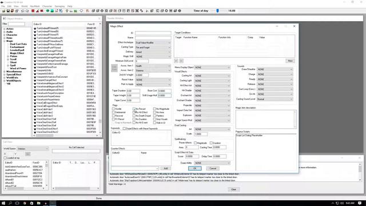Open Windows taskbar search
The width and height of the screenshot is (366, 206).
click(x=10, y=203)
